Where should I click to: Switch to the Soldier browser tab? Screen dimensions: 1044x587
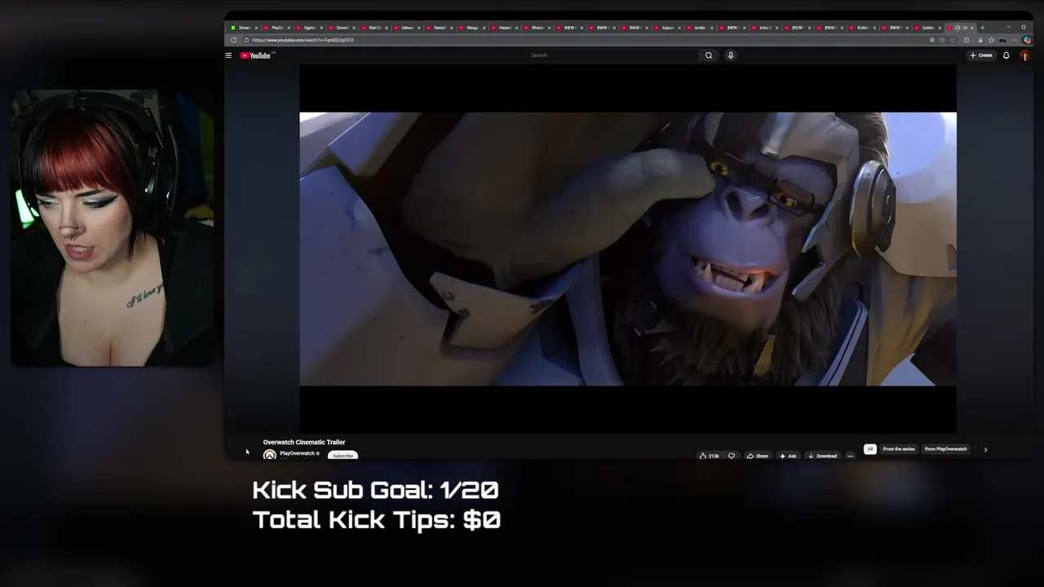[927, 28]
